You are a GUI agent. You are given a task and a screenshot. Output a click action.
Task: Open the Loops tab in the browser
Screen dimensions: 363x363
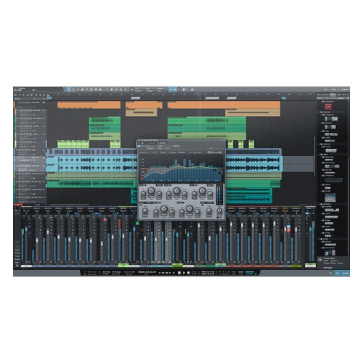click(x=338, y=95)
